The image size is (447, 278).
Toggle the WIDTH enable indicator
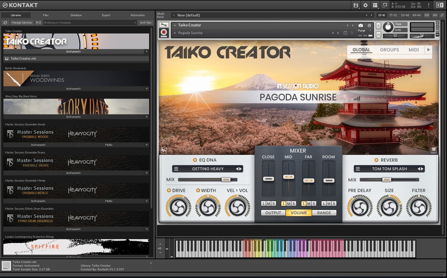198,190
